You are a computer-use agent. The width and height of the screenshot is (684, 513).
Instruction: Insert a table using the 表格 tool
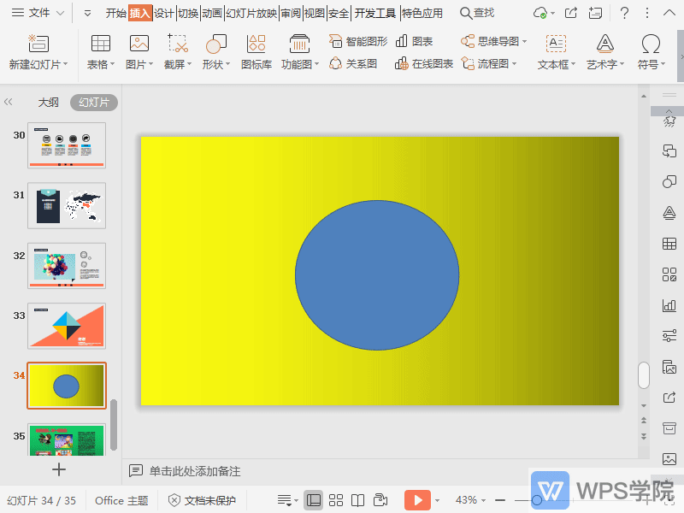click(99, 51)
